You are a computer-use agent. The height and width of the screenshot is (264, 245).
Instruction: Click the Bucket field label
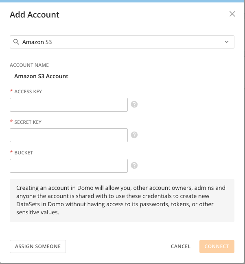[23, 153]
